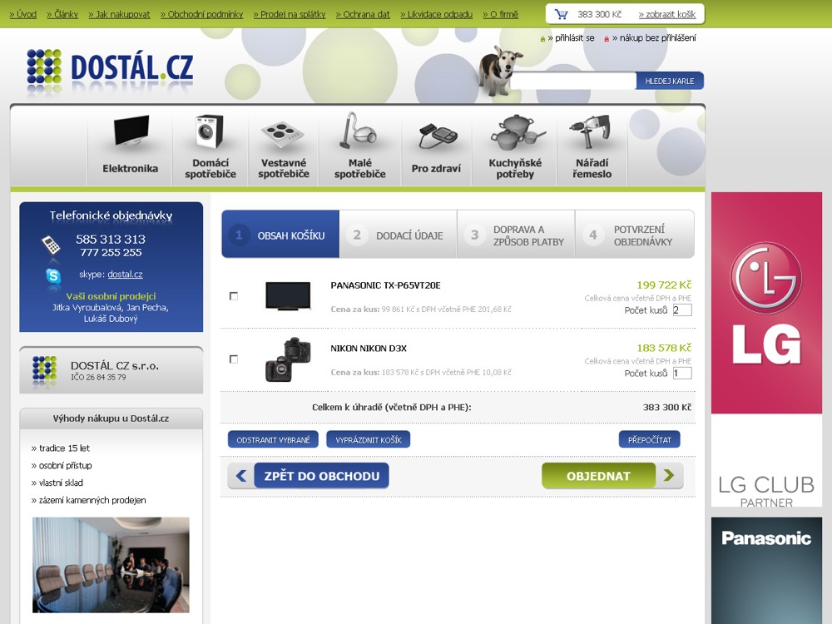This screenshot has width=832, height=624.
Task: Click quantity field for Panasonic TV
Action: click(682, 310)
